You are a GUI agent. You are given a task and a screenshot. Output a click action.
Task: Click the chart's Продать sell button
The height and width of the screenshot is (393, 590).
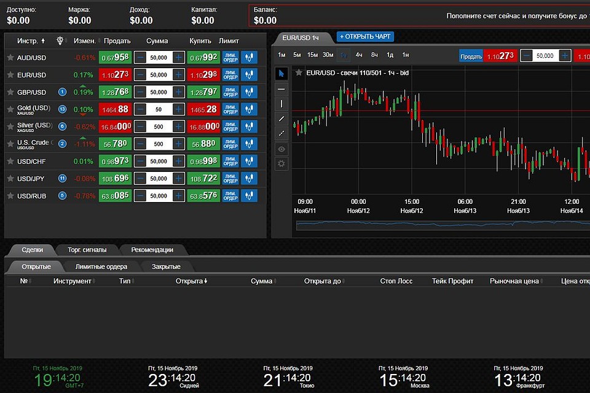click(x=471, y=56)
